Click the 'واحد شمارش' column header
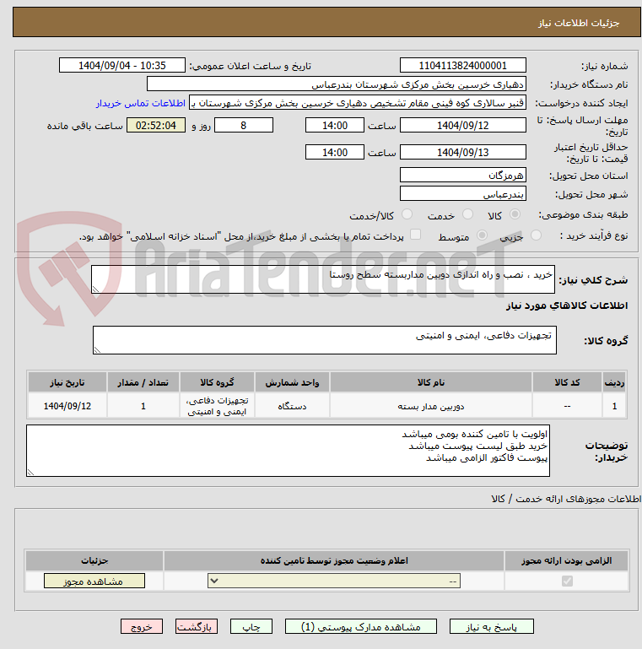642x649 pixels. pos(292,382)
